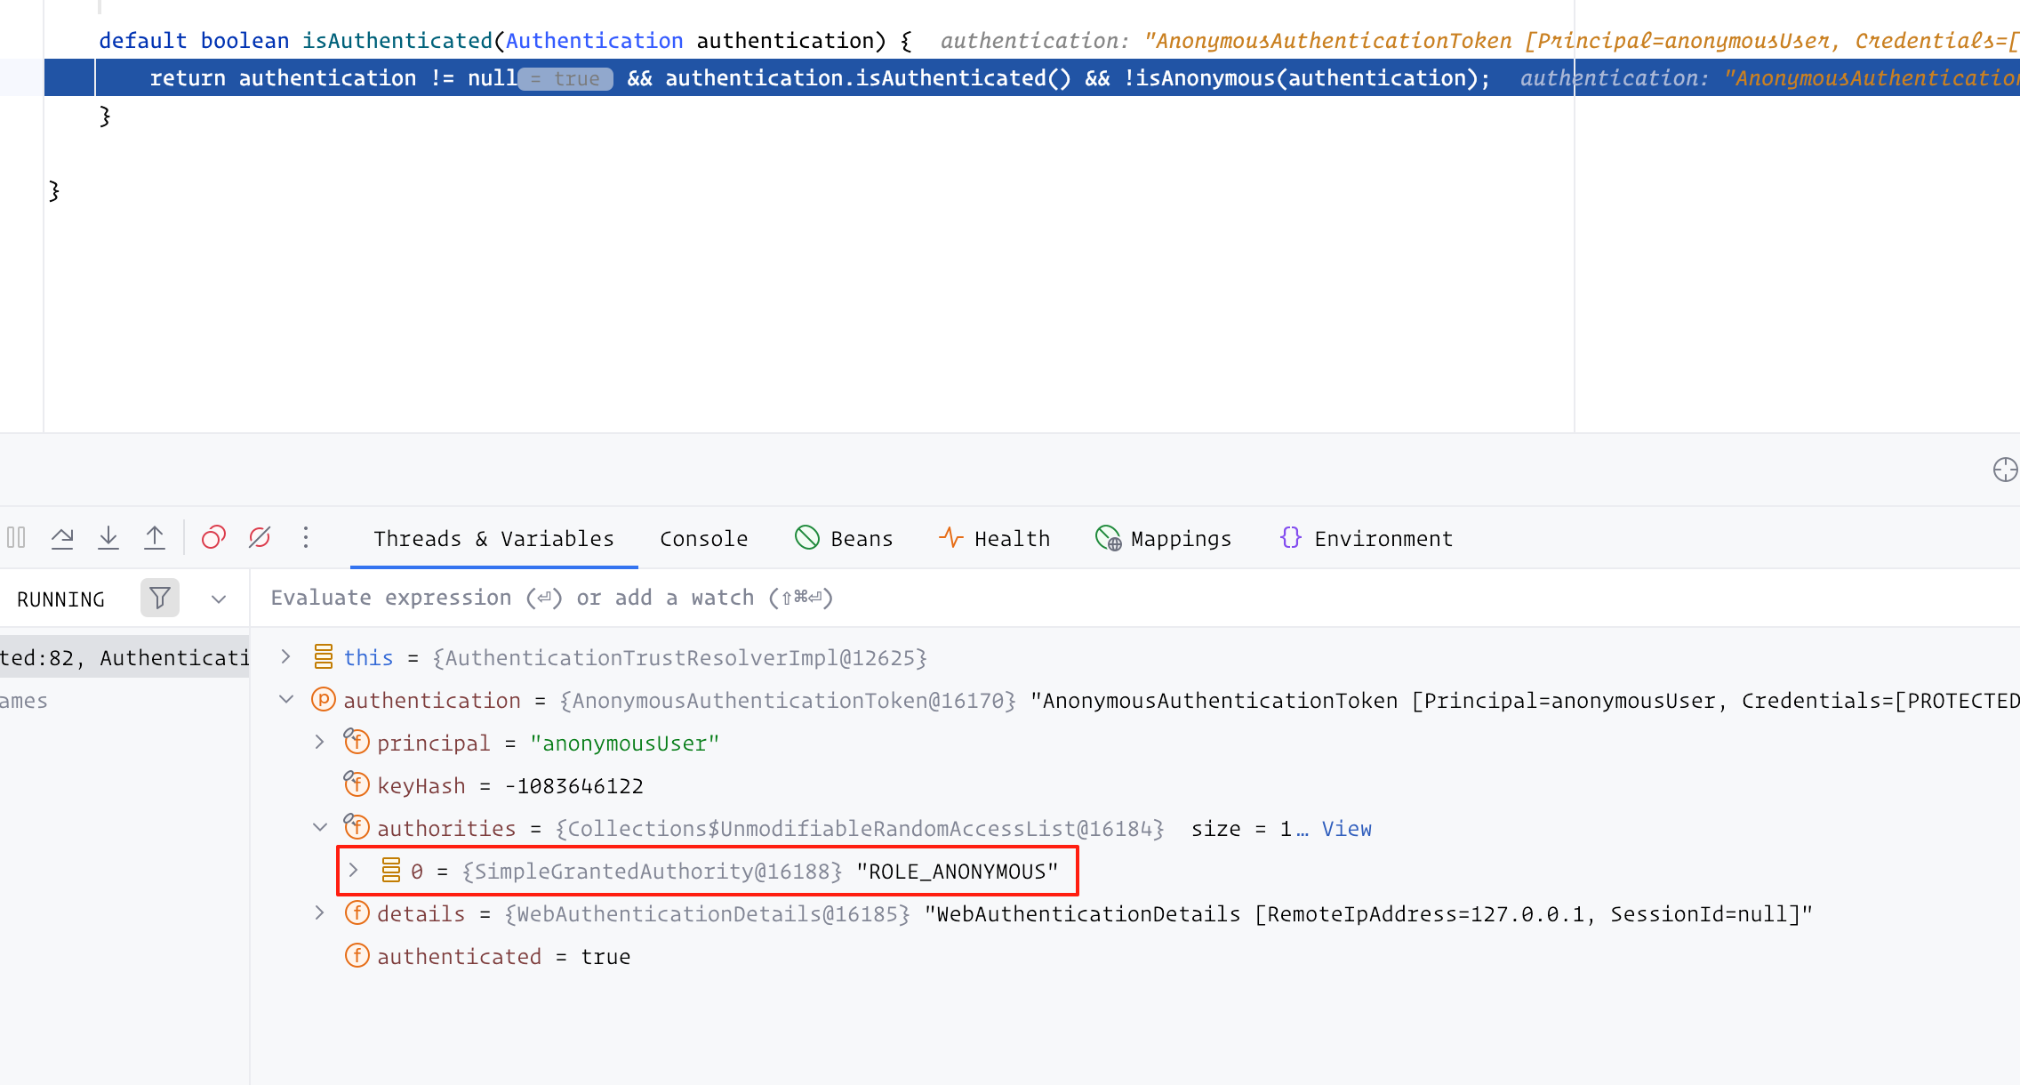This screenshot has width=2020, height=1085.
Task: Toggle Mute Breakpoints slashed circle icon
Action: click(x=260, y=537)
